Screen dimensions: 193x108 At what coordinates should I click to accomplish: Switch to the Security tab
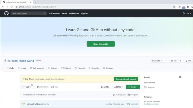(x=80, y=68)
